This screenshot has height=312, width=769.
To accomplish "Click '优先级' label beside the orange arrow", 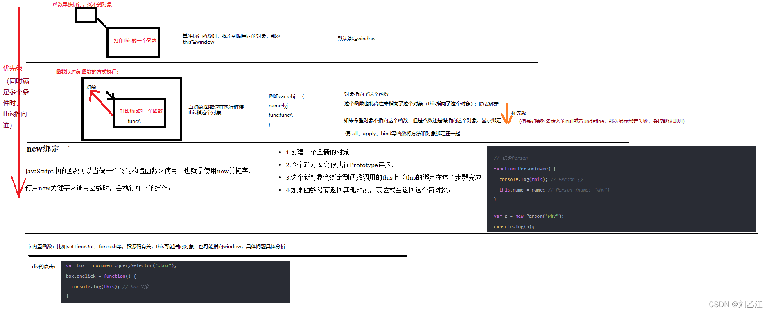I will [519, 113].
